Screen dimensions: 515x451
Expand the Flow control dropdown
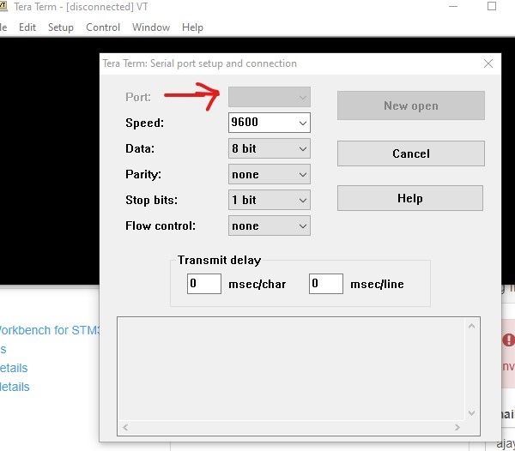click(x=270, y=225)
